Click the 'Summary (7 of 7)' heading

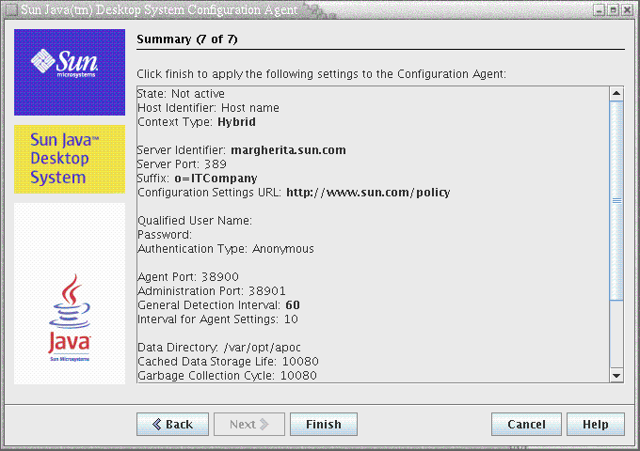(x=187, y=39)
